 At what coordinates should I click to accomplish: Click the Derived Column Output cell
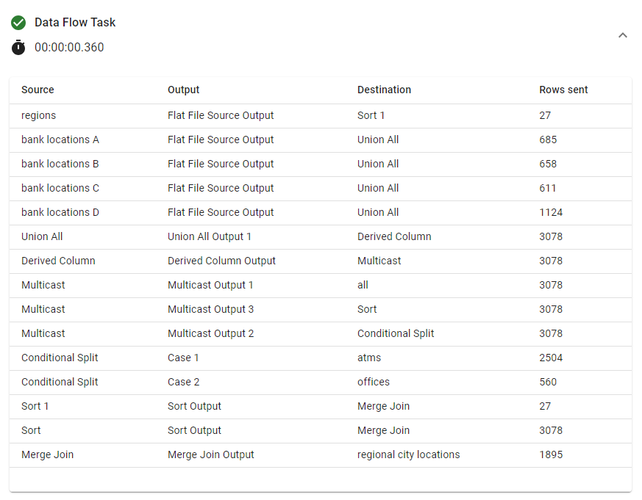click(221, 261)
